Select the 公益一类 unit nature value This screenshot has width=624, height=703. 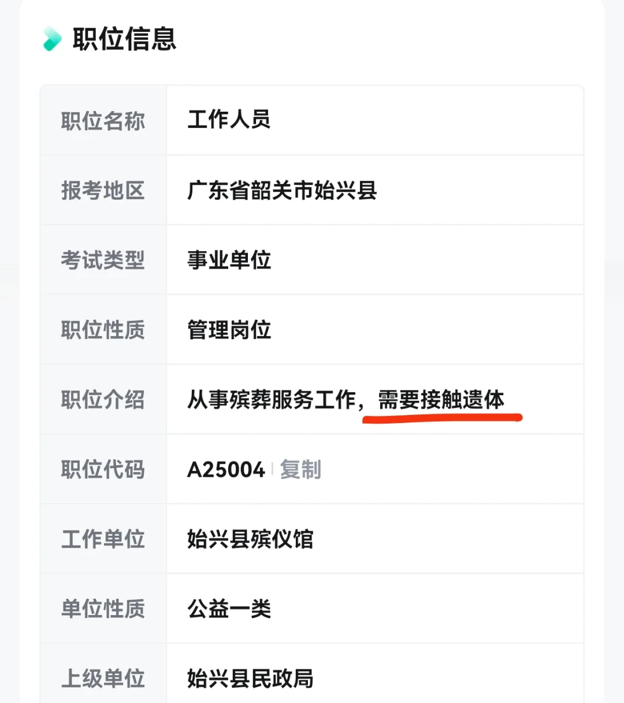click(x=229, y=609)
